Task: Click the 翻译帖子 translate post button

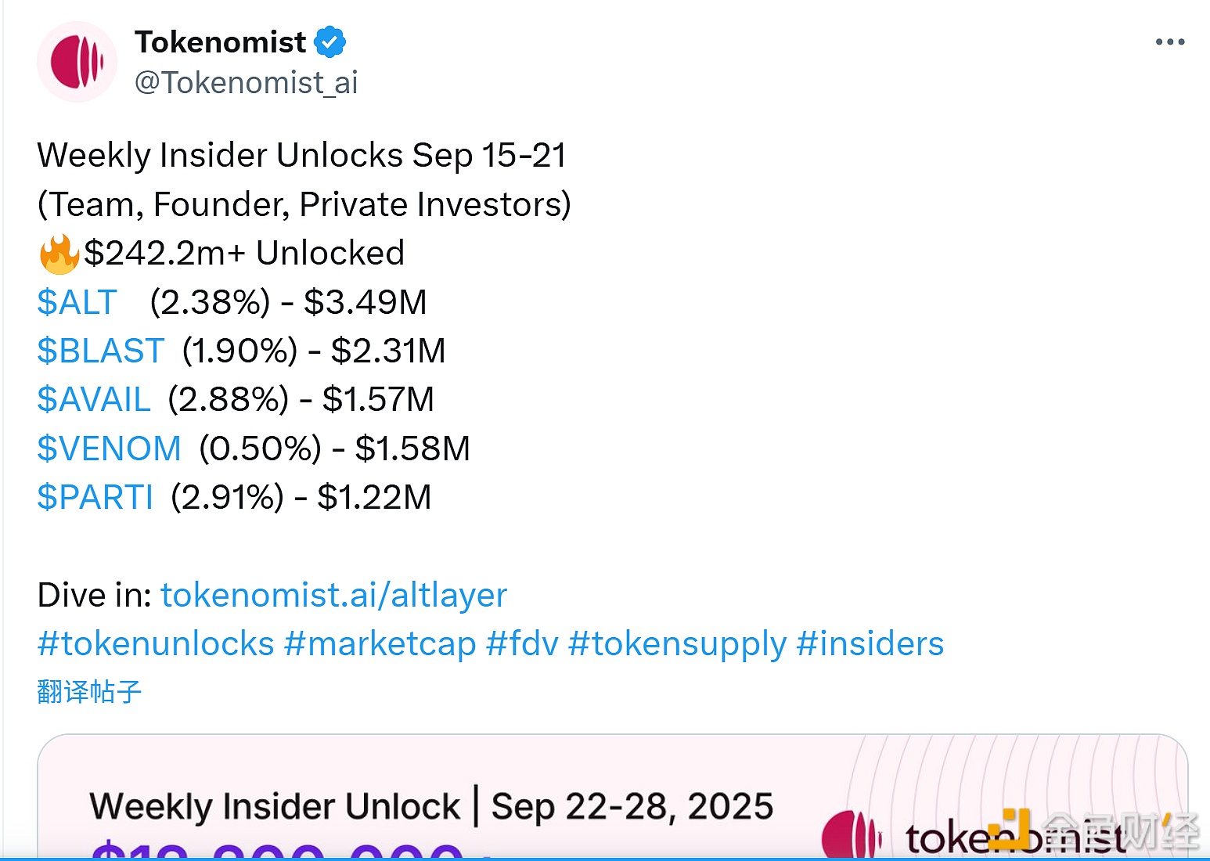Action: (x=89, y=691)
